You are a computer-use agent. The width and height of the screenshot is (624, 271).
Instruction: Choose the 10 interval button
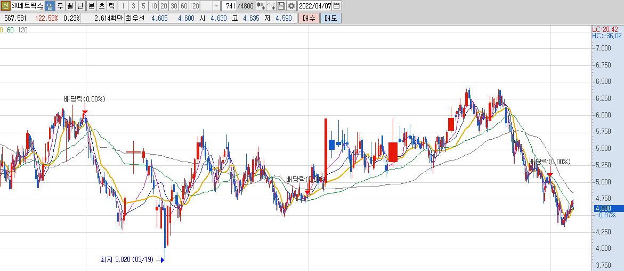click(153, 6)
